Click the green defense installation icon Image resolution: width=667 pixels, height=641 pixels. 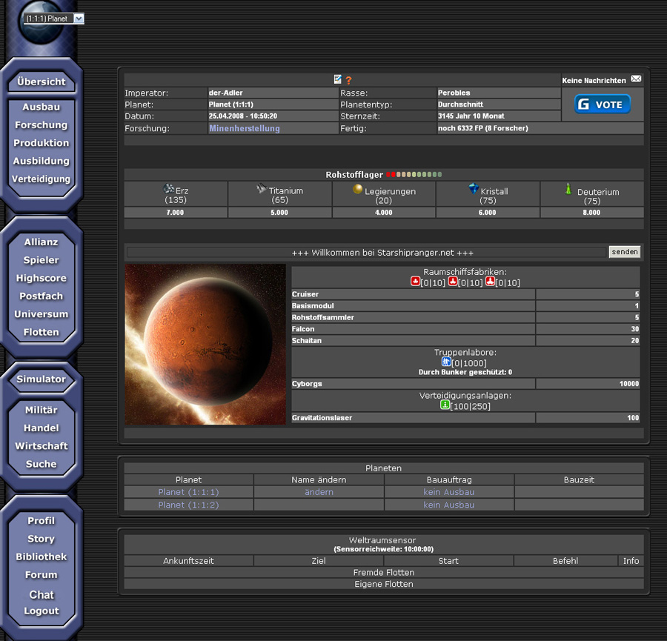point(445,405)
